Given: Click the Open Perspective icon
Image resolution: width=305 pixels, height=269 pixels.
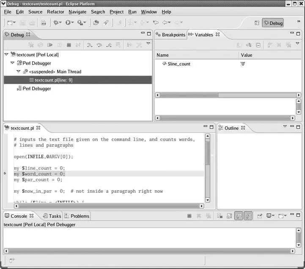Looking at the screenshot, I should pos(256,23).
